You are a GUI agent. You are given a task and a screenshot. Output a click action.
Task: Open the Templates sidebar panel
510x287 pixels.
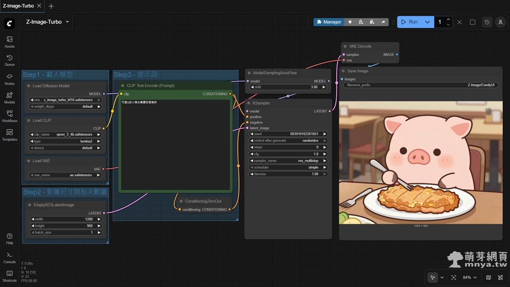click(x=10, y=135)
